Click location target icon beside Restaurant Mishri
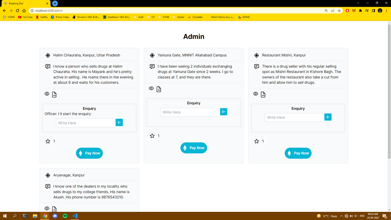The height and width of the screenshot is (220, 391). coord(257,55)
